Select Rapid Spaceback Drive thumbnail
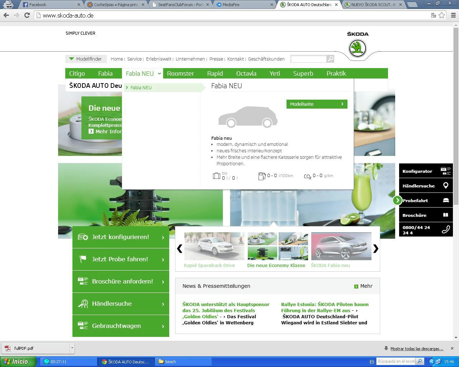This screenshot has height=367, width=459. pyautogui.click(x=214, y=246)
